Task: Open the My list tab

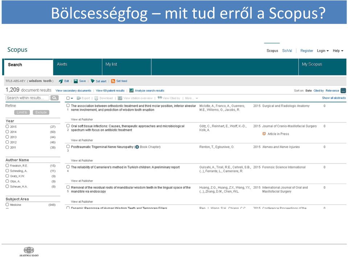Action: pyautogui.click(x=127, y=67)
